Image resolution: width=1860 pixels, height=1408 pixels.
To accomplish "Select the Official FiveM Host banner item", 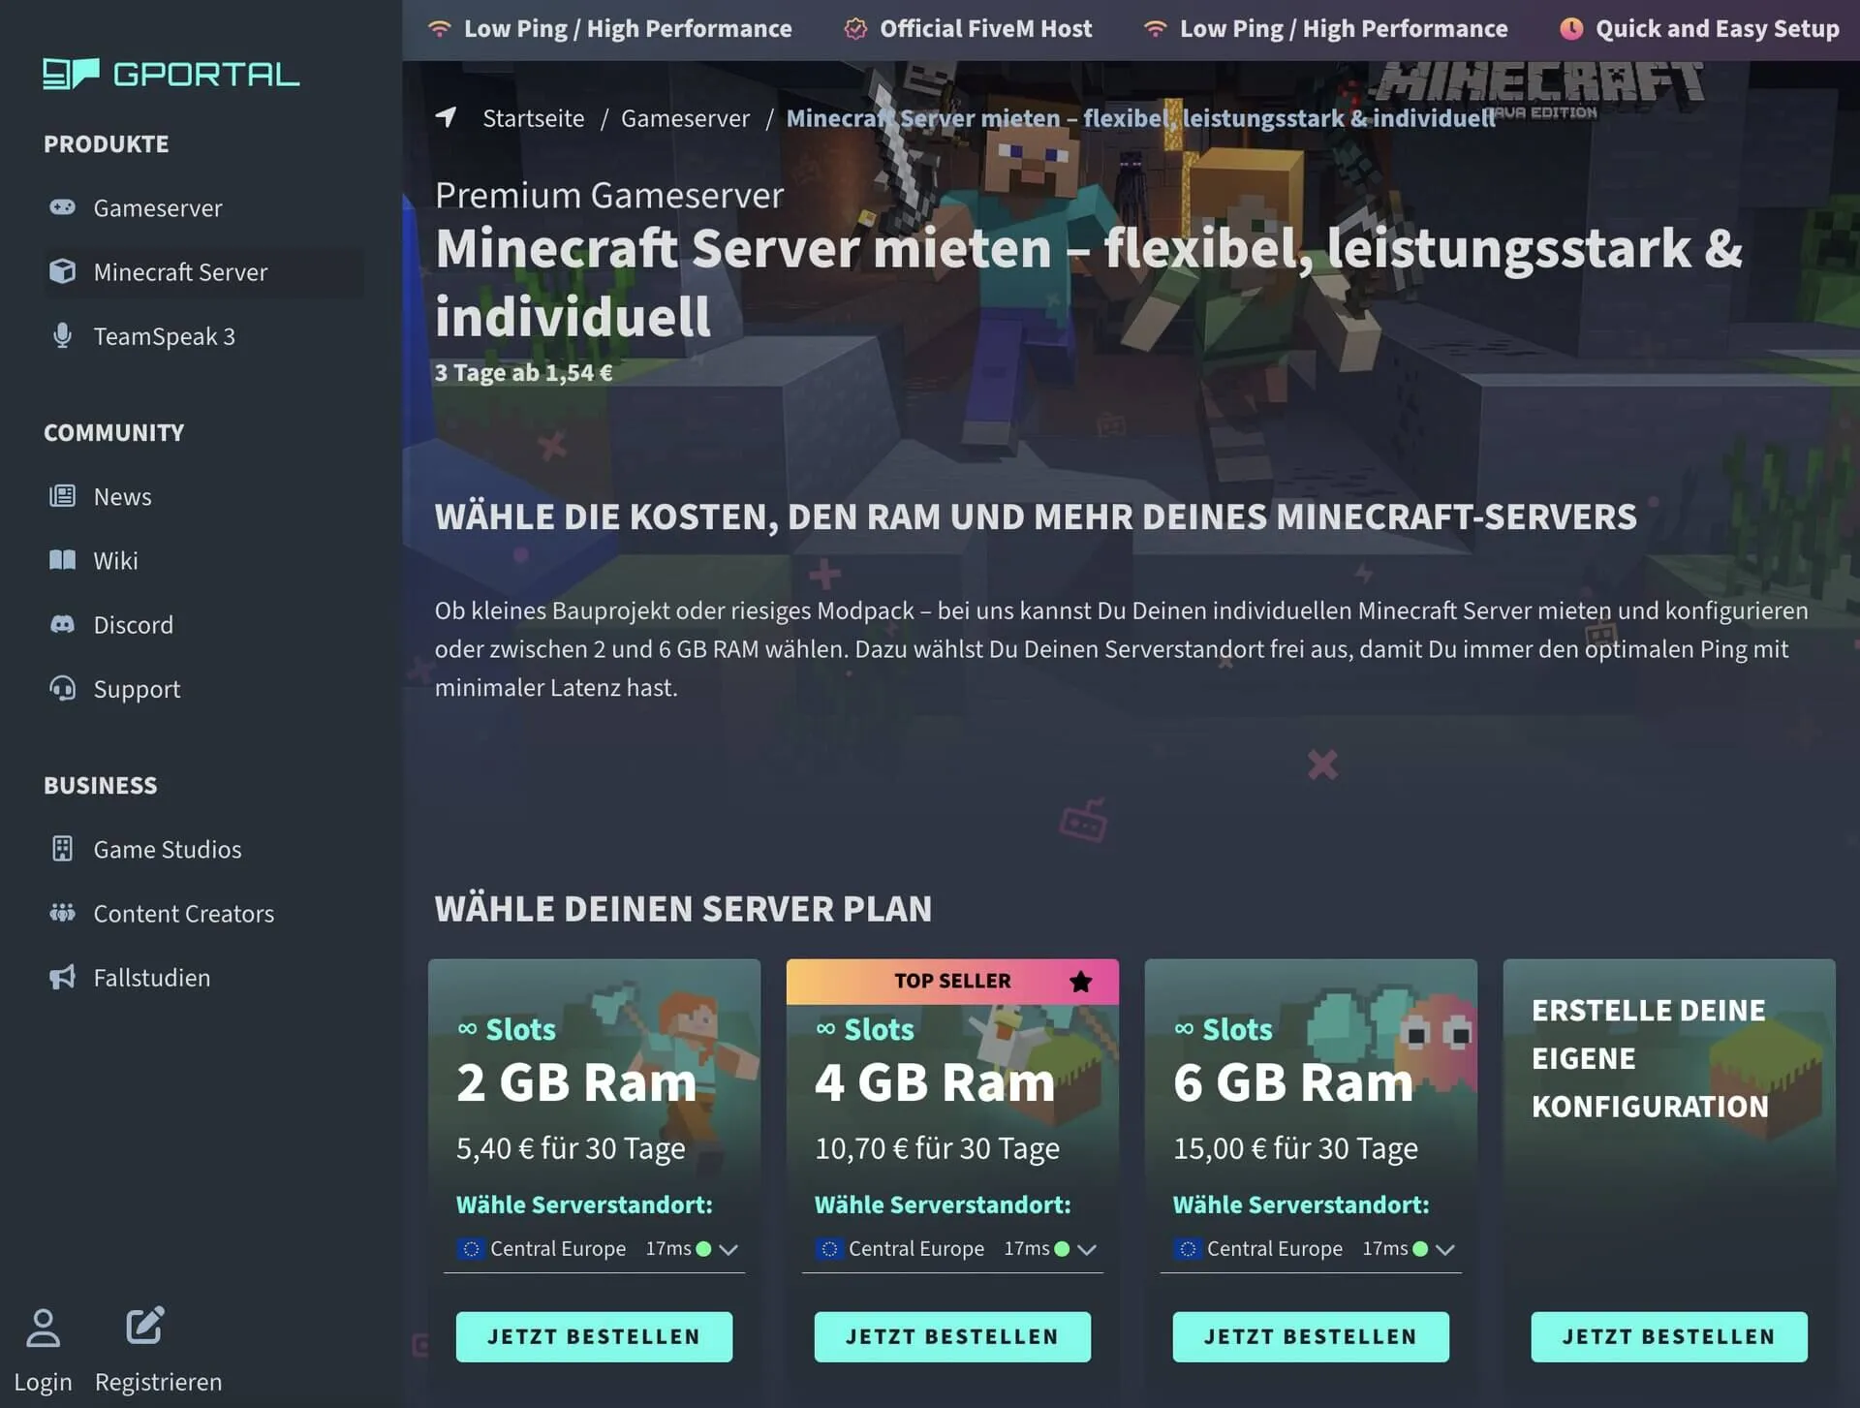I will click(968, 29).
